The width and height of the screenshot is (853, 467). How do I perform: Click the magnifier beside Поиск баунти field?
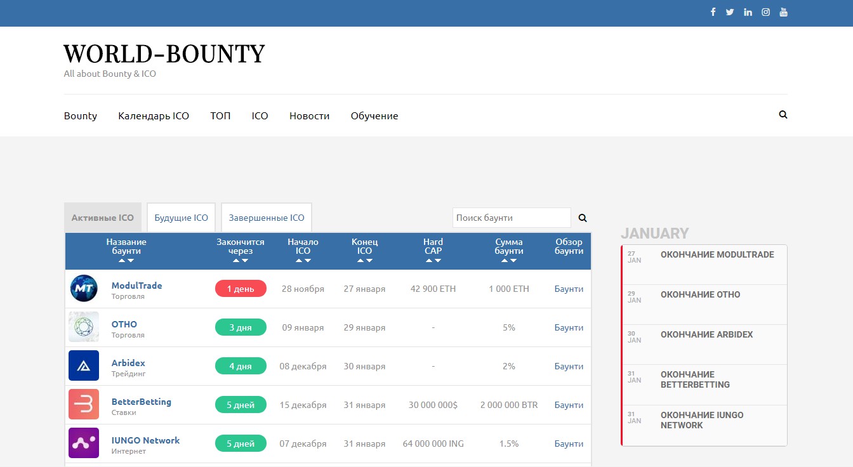pyautogui.click(x=583, y=218)
